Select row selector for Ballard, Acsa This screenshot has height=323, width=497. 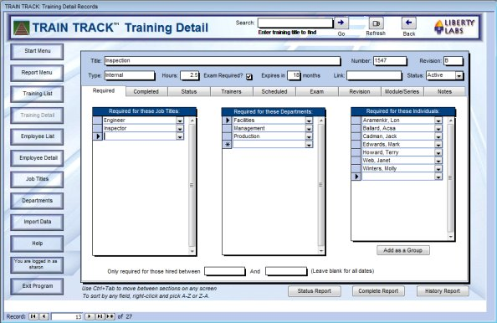356,128
